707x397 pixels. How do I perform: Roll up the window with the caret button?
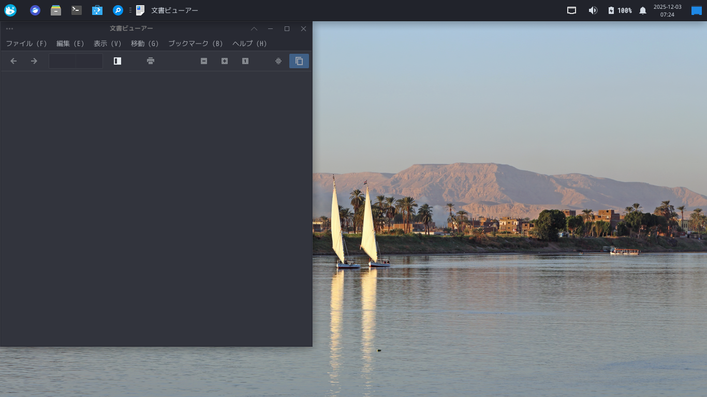(x=254, y=29)
